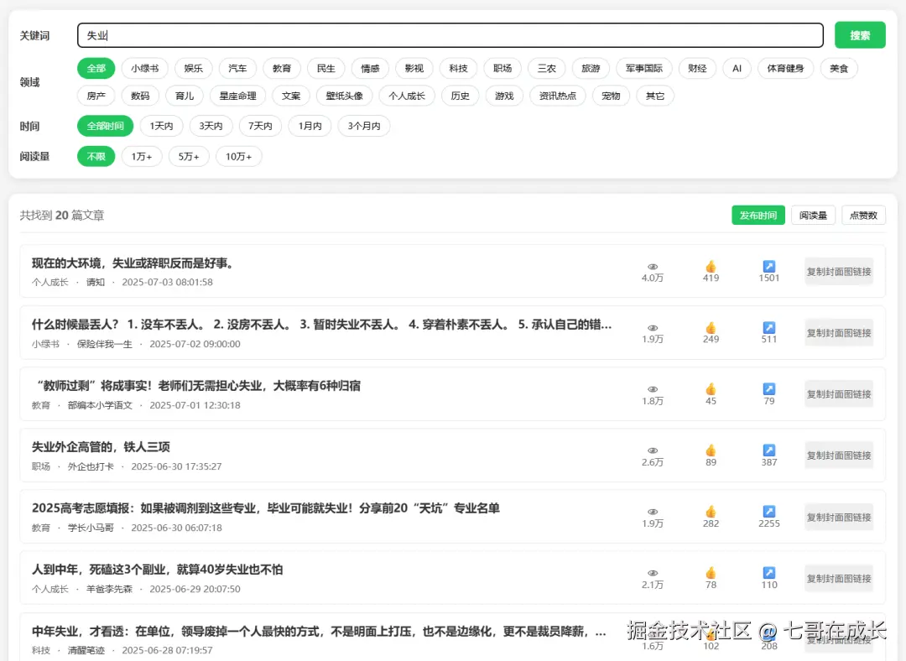Viewport: 906px width, 661px height.
Task: Click the blue share icon on "什么时候最丢人" article
Action: (x=769, y=328)
